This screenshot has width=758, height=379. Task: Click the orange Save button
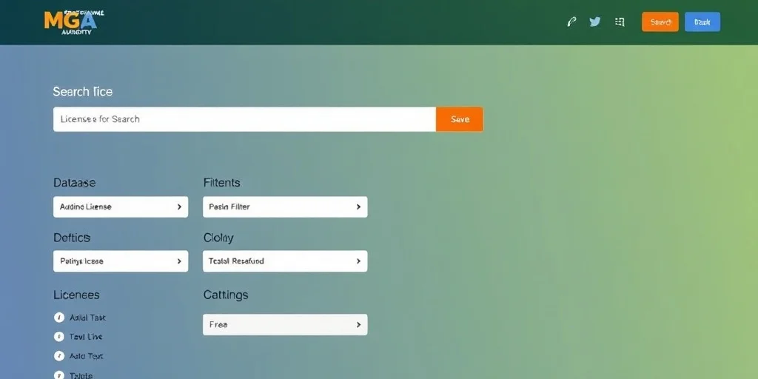click(x=459, y=119)
